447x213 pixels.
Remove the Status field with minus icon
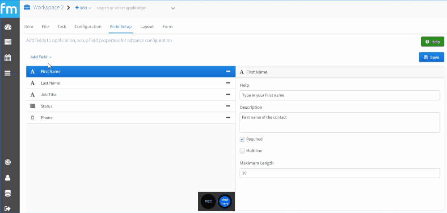[x=228, y=106]
